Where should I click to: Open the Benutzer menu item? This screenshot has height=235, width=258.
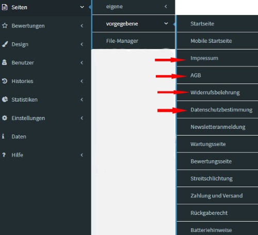click(45, 62)
